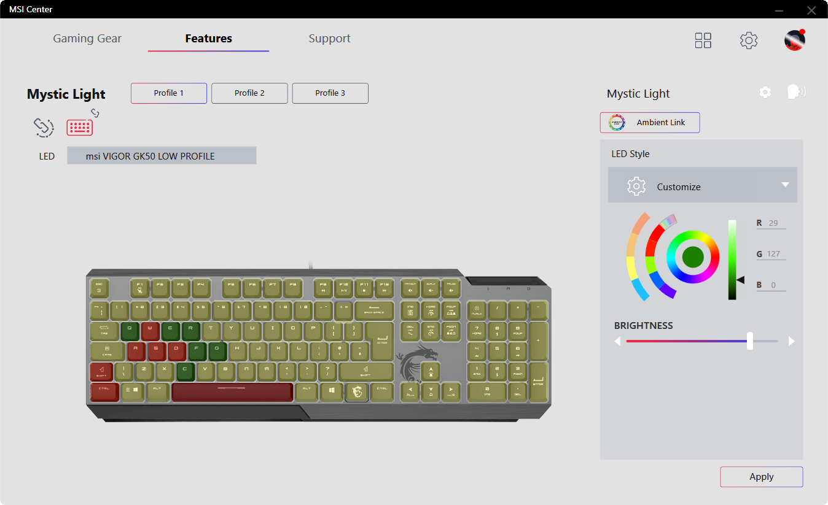Open the apps grid view icon
This screenshot has width=828, height=505.
coord(703,40)
